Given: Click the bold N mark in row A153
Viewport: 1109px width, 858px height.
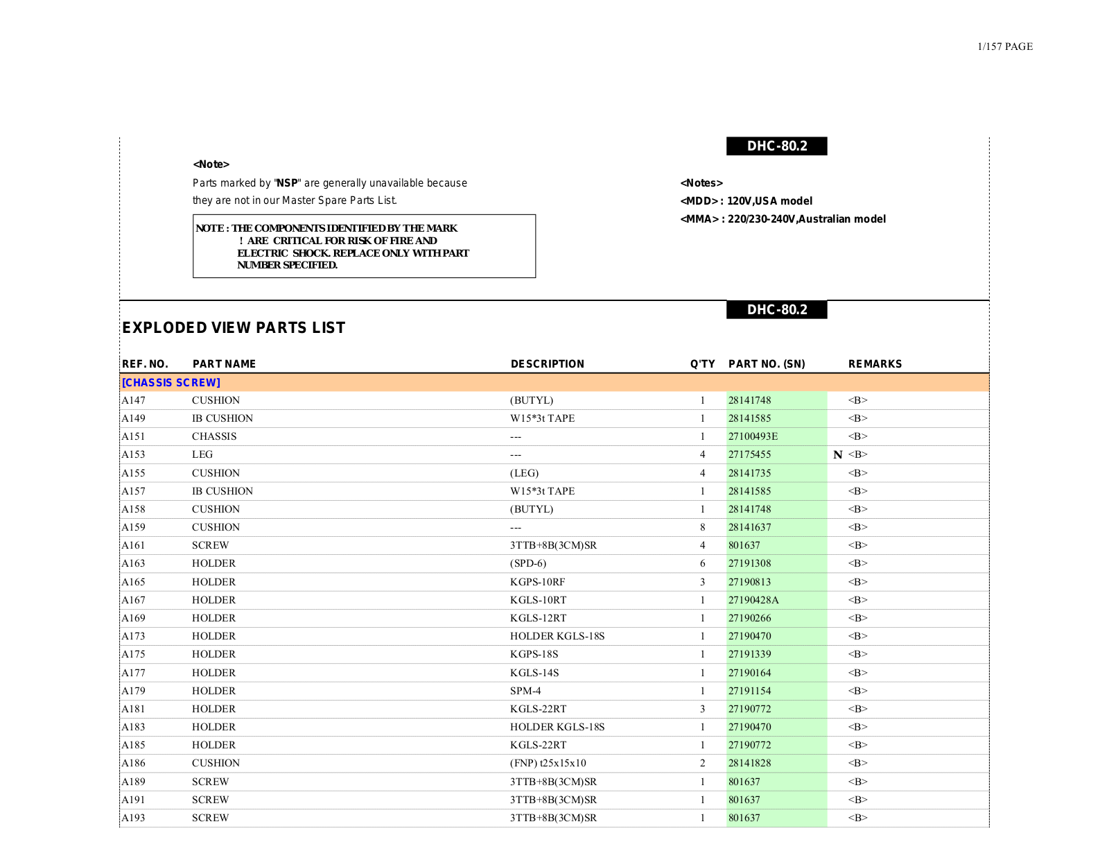Looking at the screenshot, I should (837, 455).
